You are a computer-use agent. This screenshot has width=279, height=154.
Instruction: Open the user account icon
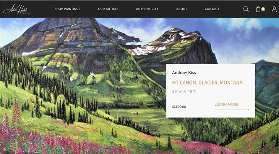pos(274,9)
